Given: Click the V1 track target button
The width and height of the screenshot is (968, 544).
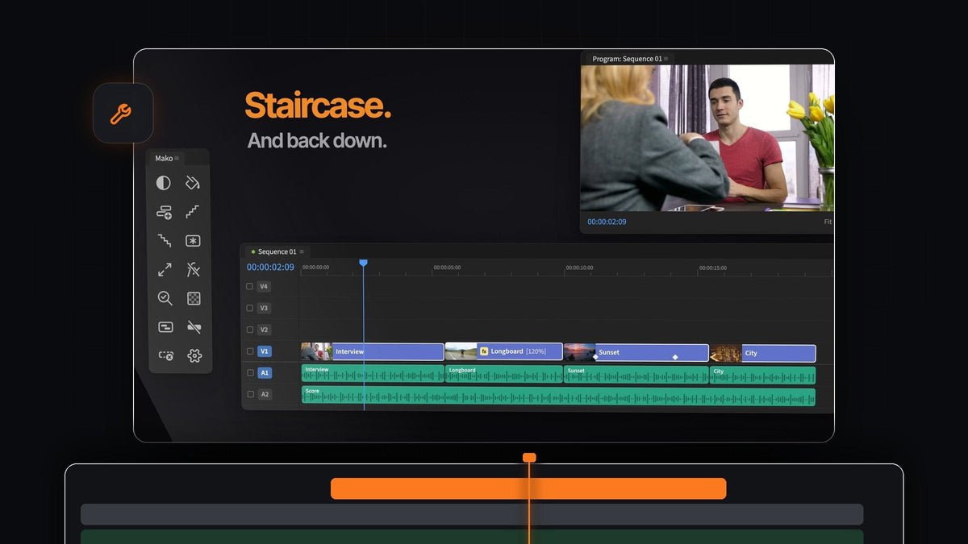Looking at the screenshot, I should (x=264, y=351).
